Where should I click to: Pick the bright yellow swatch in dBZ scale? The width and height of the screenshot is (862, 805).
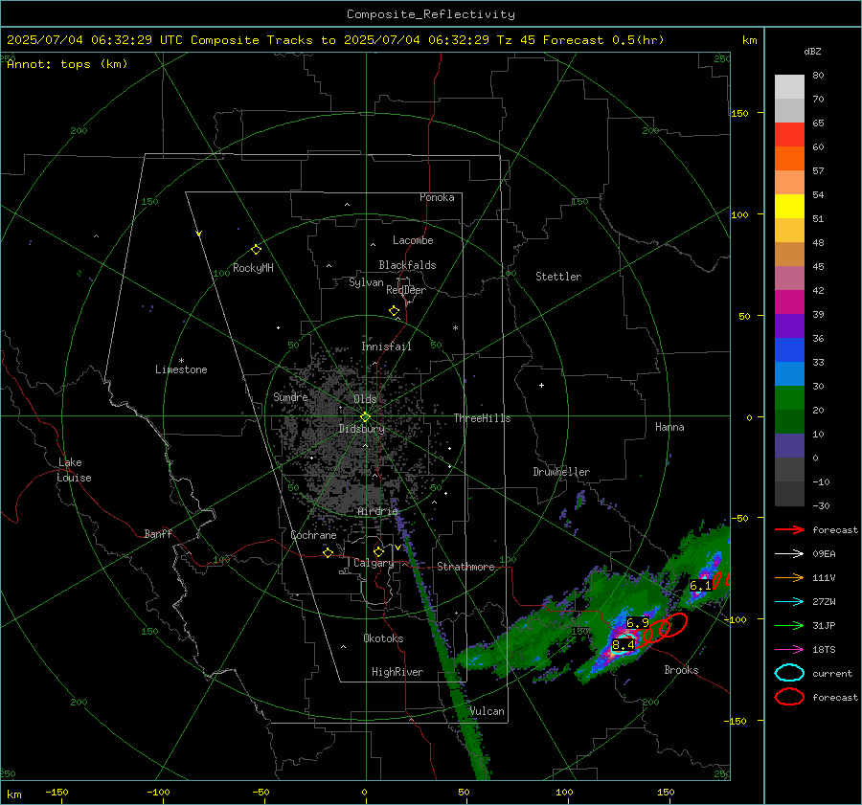point(789,207)
